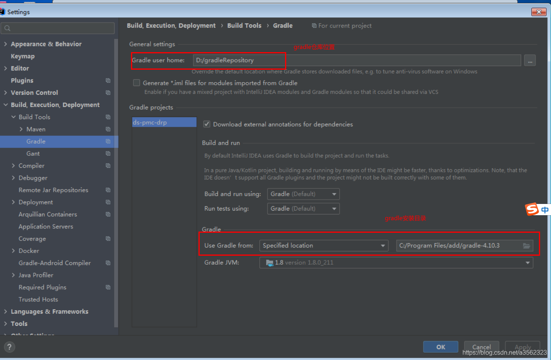Close the Settings dialog

click(539, 12)
